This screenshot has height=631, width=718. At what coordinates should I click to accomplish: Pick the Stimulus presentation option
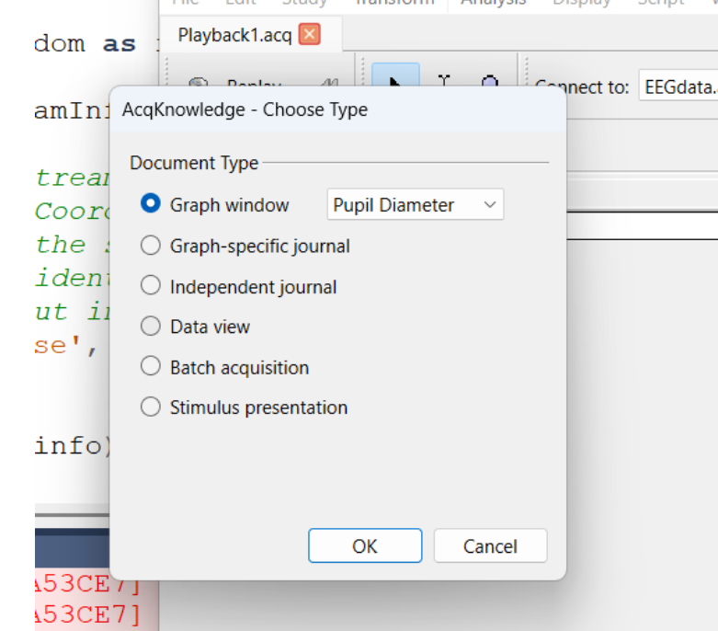[151, 407]
